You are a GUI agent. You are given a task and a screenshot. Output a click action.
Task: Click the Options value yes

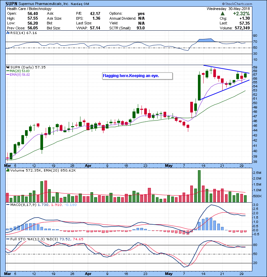coord(141,14)
